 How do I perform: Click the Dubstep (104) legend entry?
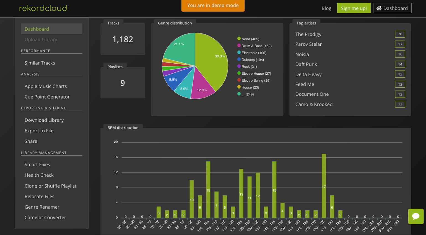251,59
